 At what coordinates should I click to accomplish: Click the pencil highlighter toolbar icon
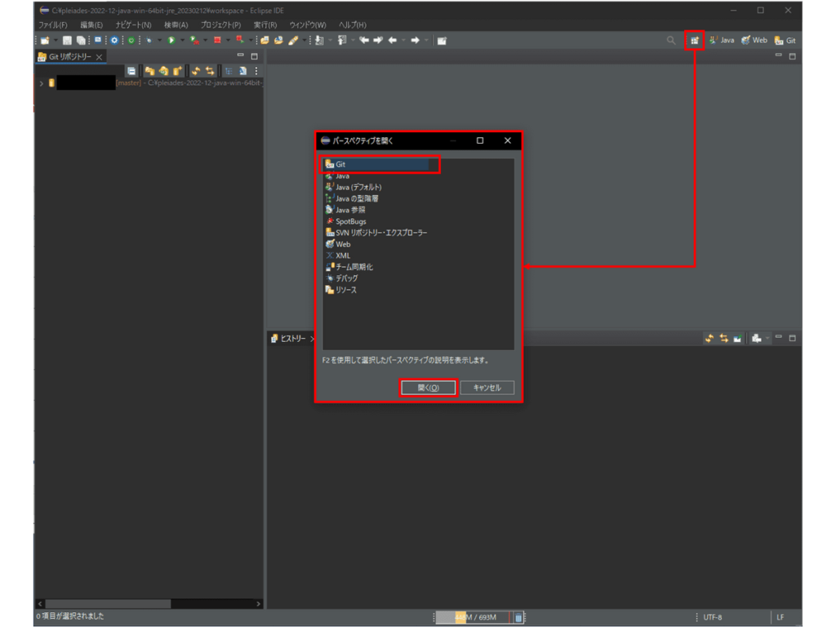(293, 41)
